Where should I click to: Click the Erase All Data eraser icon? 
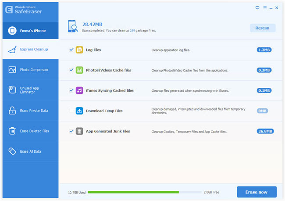click(12, 151)
